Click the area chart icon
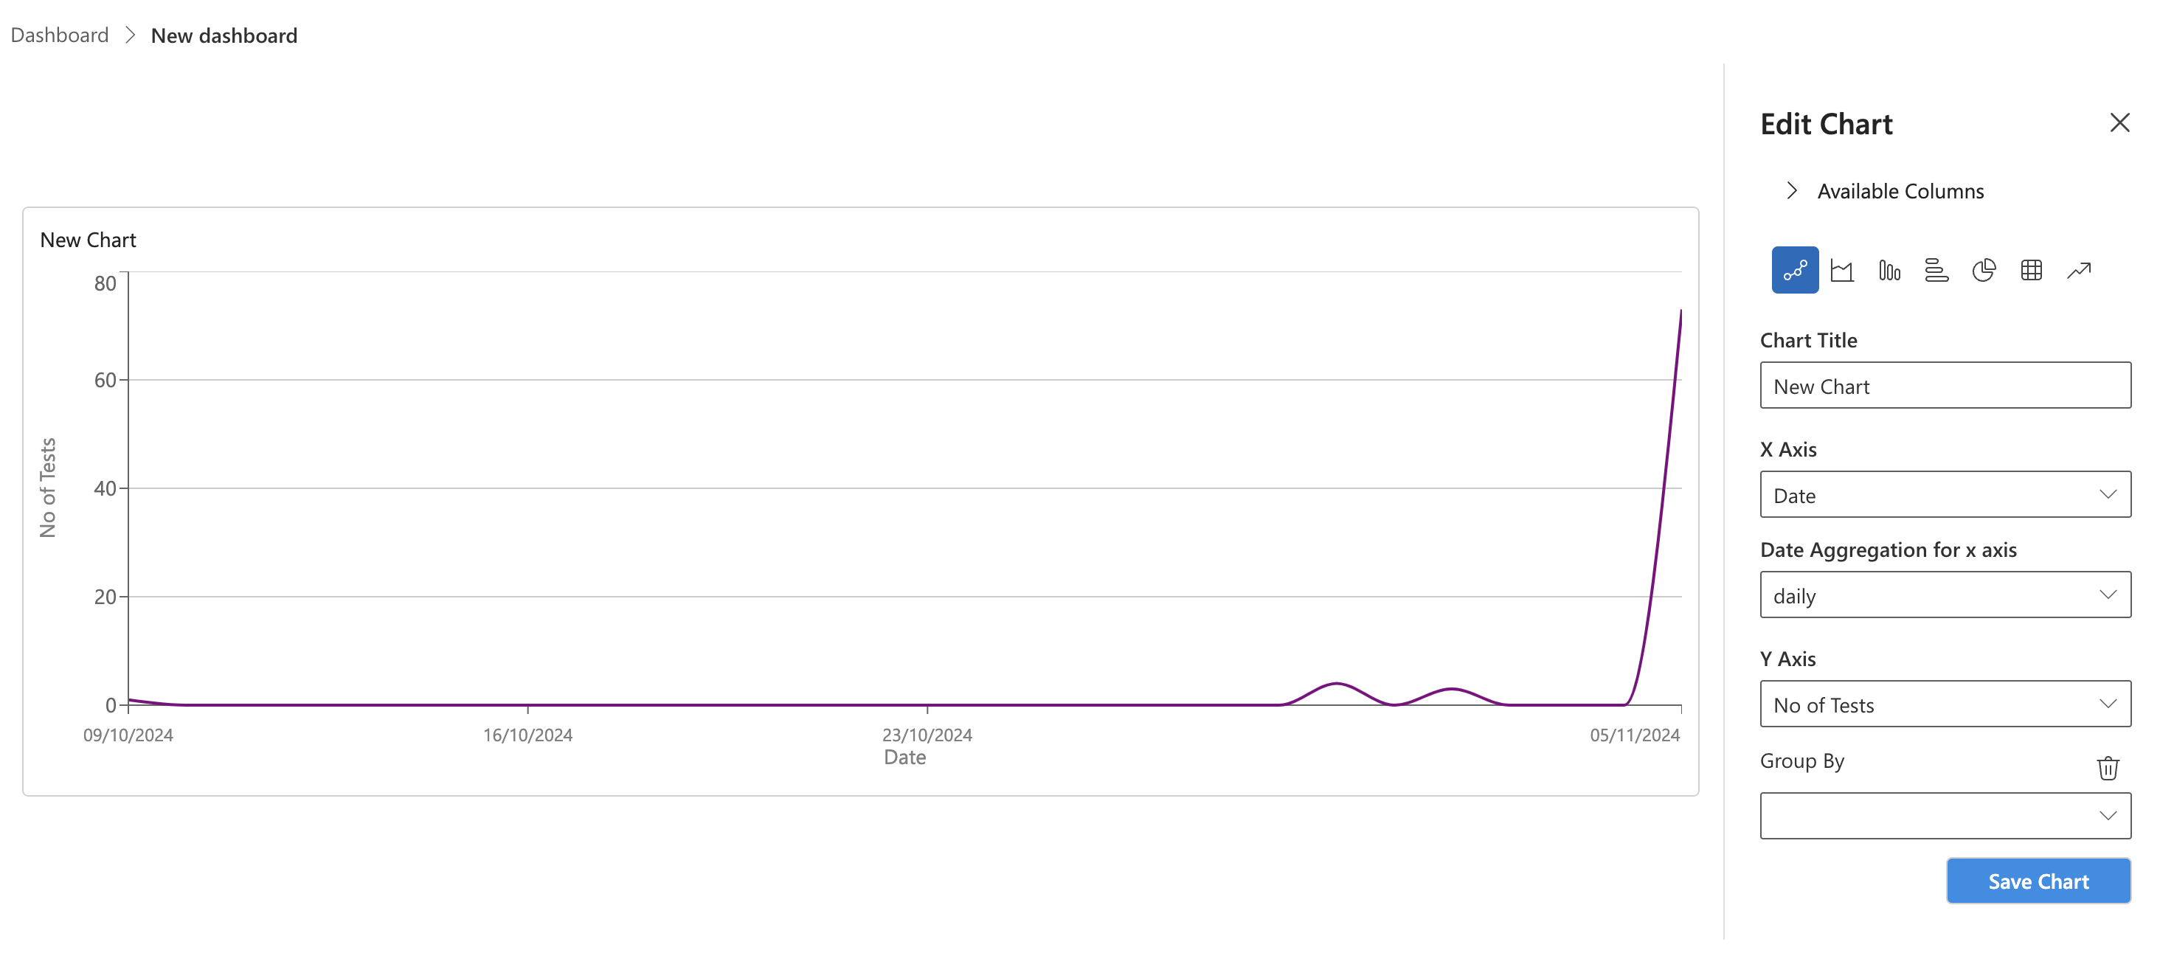 pyautogui.click(x=1842, y=270)
